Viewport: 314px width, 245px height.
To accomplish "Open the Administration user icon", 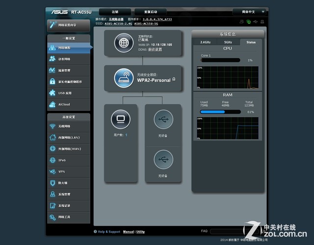I will point(52,194).
